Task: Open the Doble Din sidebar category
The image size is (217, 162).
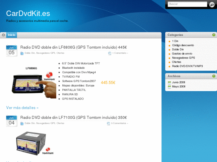Action: coord(178,49)
